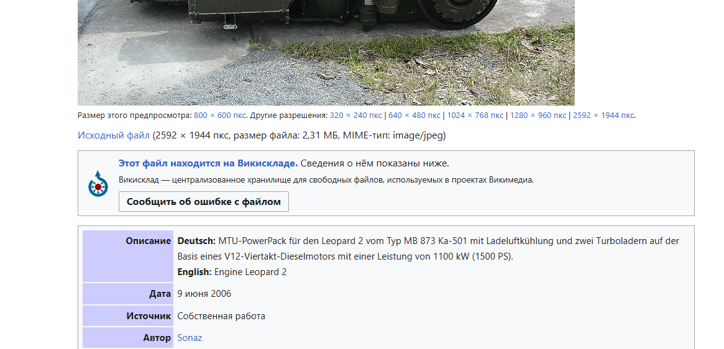Open the 2592 × 1944 пкс full resolution
Screen dimensions: 724x349
pos(604,116)
